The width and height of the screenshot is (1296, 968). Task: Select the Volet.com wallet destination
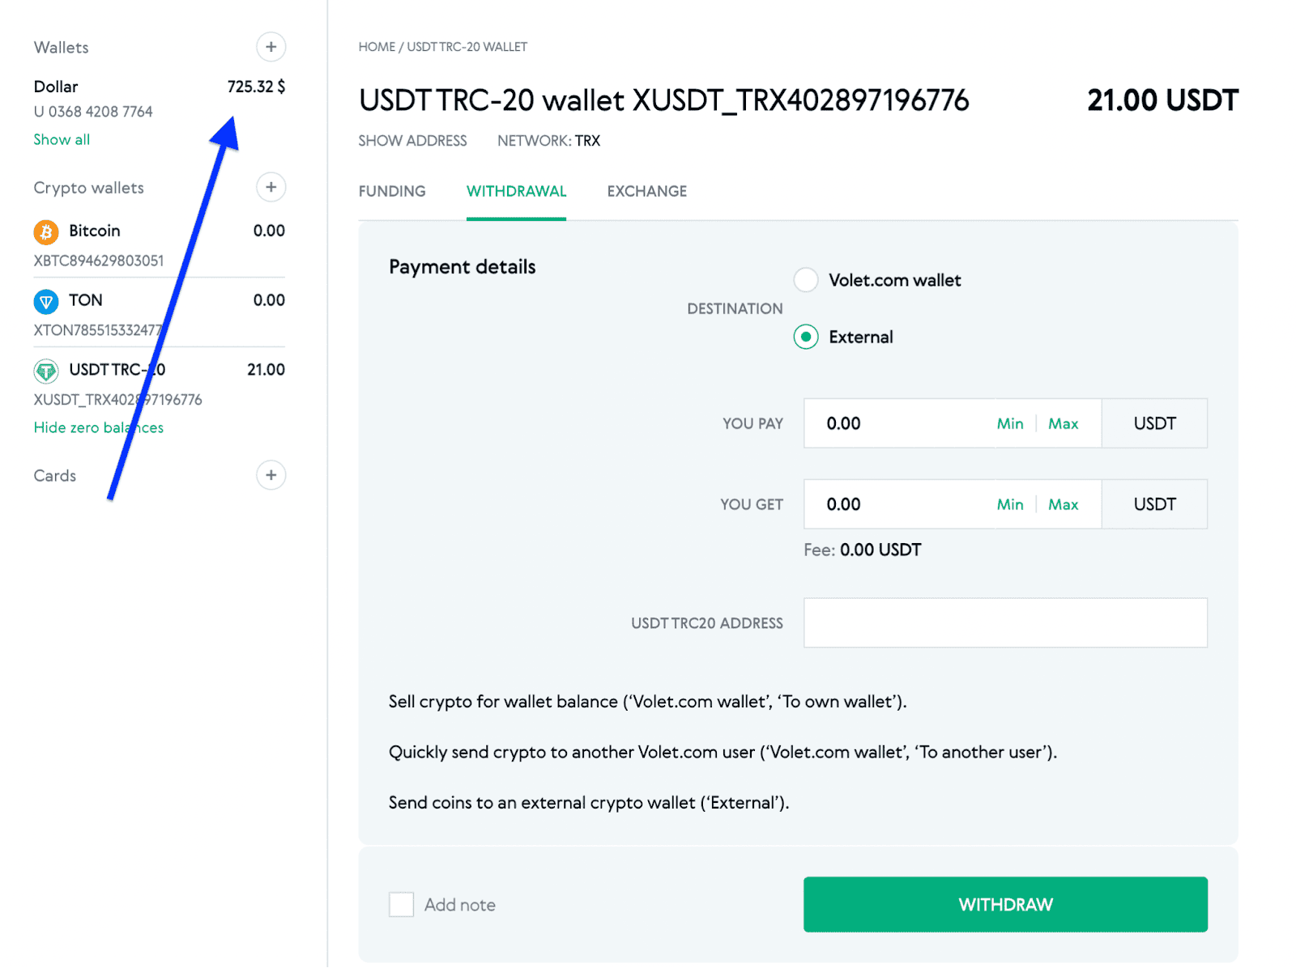[x=805, y=279]
